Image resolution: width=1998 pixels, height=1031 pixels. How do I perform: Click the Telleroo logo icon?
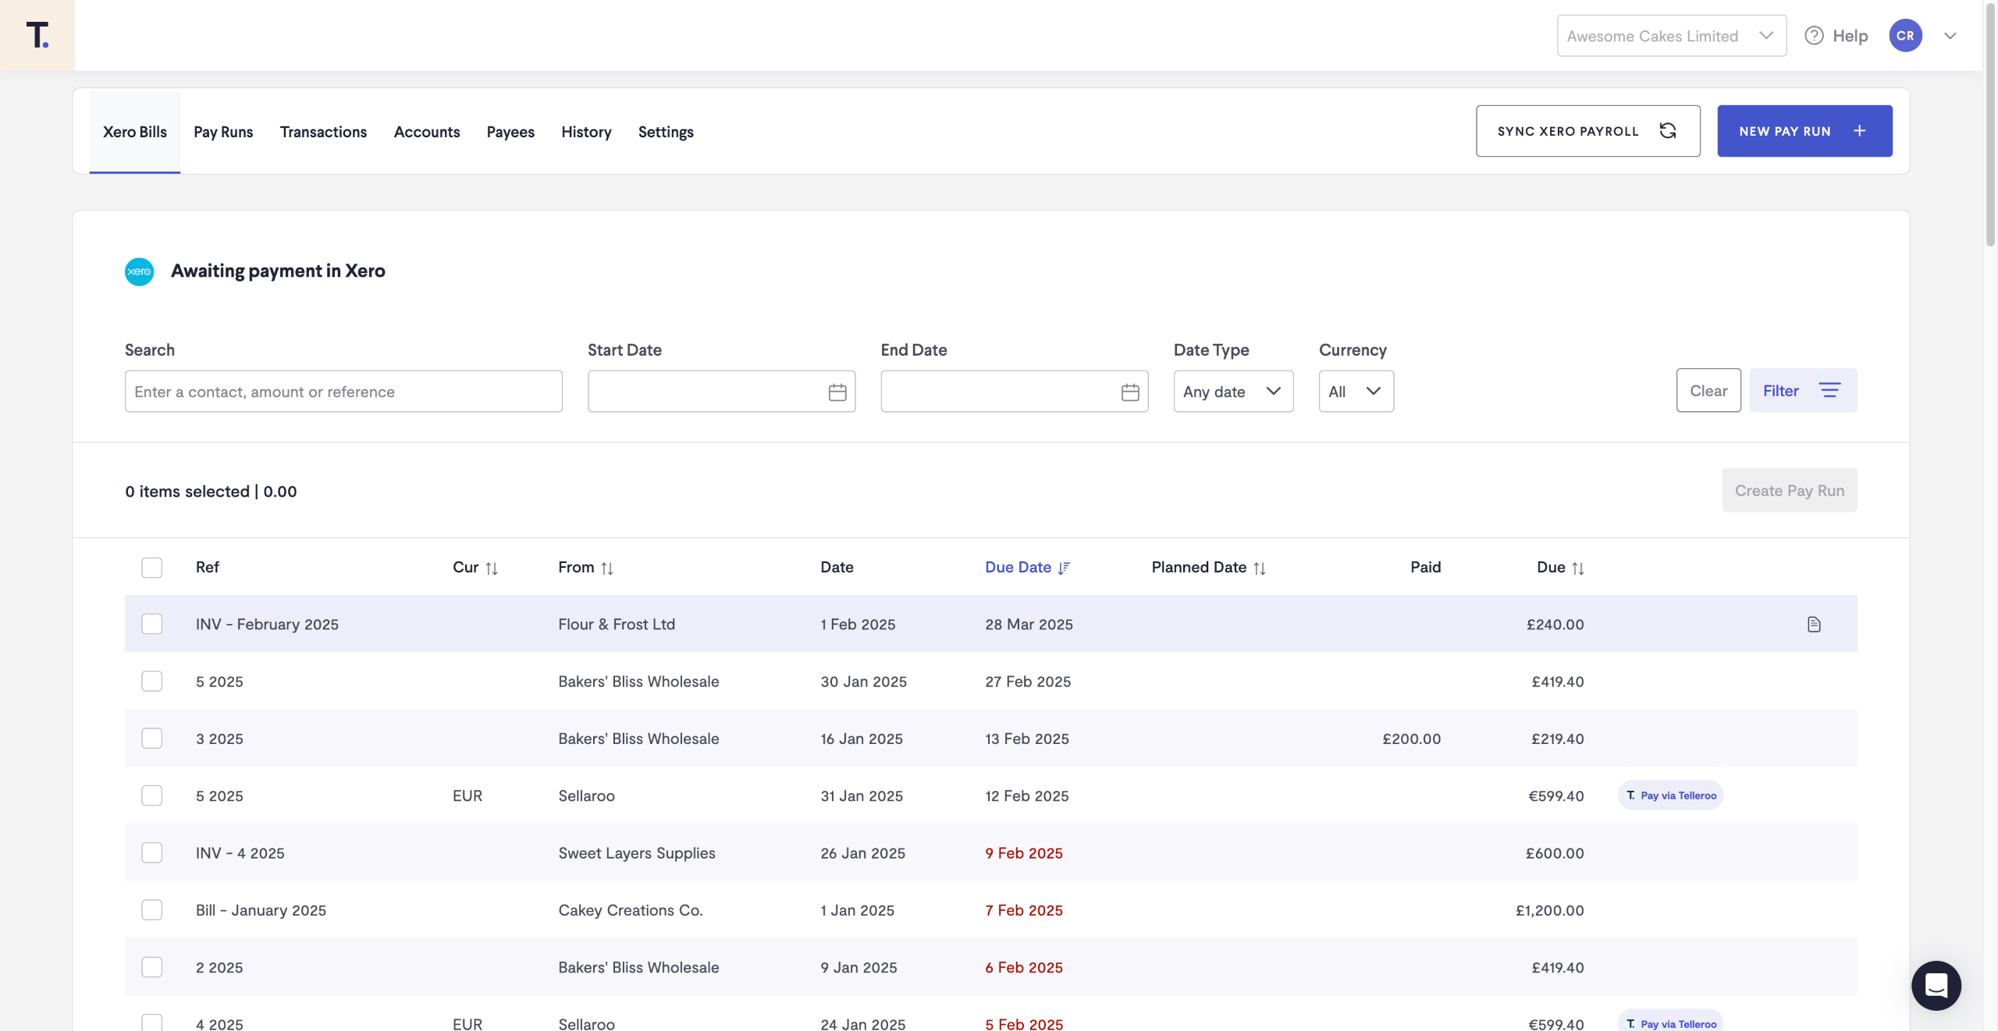(37, 35)
